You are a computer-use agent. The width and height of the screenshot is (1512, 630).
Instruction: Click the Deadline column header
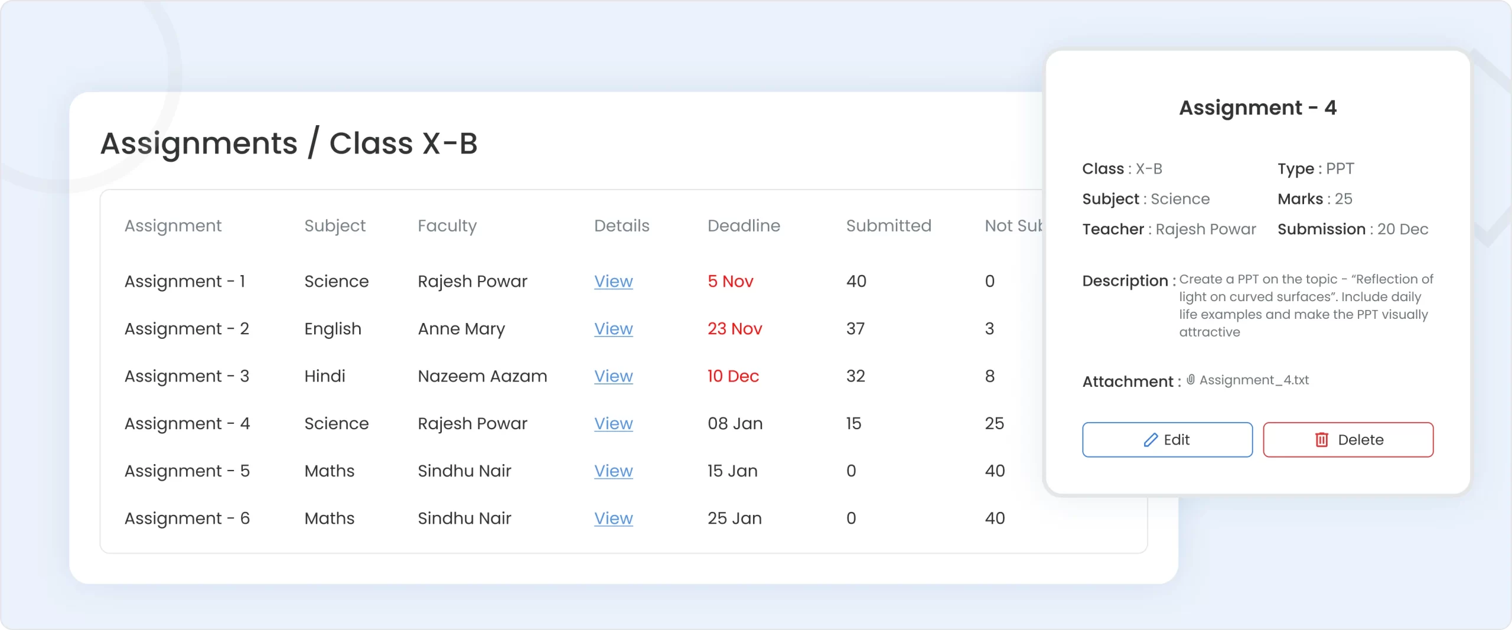[x=744, y=226]
